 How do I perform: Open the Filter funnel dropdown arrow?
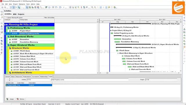pos(58,7)
